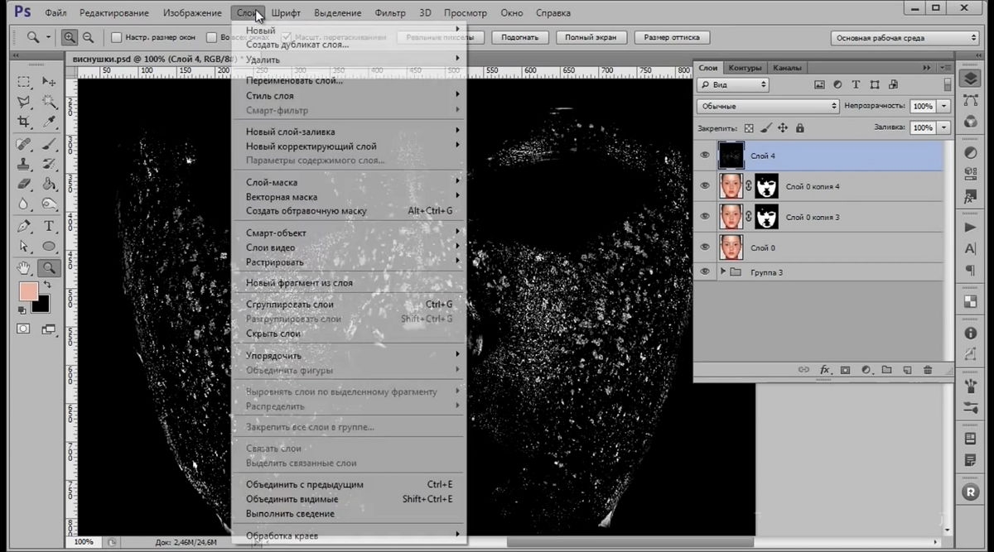Screen dimensions: 994x552
Task: Choose 'Сгруппировать слои' menu entry
Action: point(290,305)
